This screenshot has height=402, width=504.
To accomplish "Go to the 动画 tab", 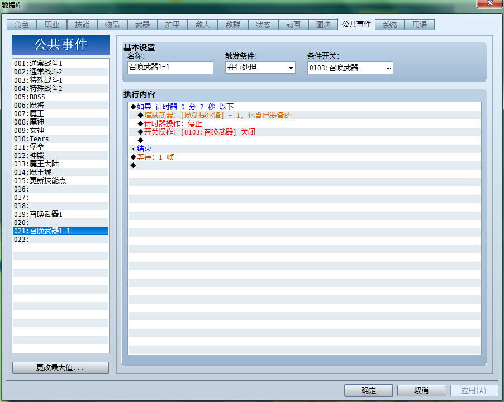I will click(x=293, y=25).
